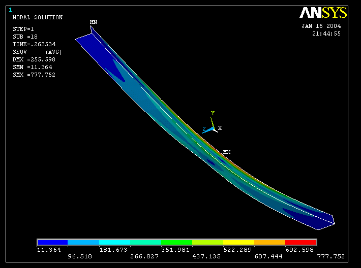Viewport: 361px width, 268px height.
Task: Click the SMN =11.364 value
Action: (32, 67)
